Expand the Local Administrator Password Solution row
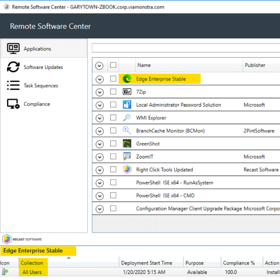Screen dimensions: 280x280 coord(99,105)
